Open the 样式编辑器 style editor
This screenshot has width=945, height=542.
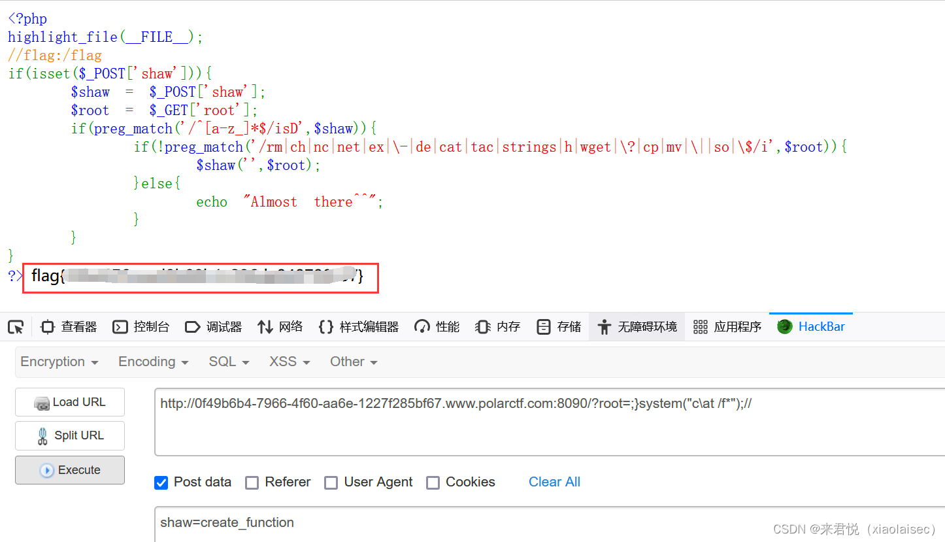(358, 326)
